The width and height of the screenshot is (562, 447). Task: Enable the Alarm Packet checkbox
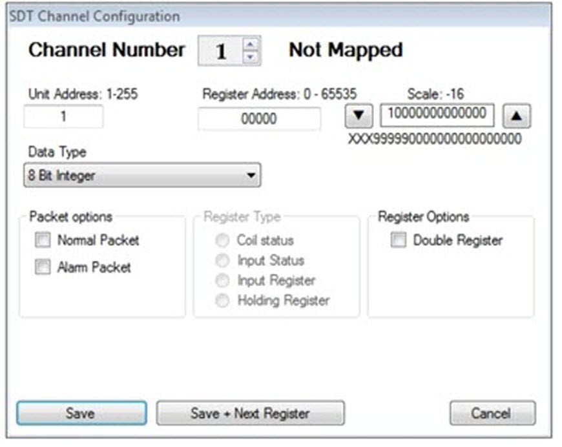click(43, 265)
